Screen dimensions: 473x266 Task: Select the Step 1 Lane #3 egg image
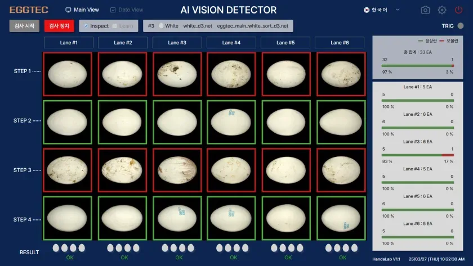(177, 74)
